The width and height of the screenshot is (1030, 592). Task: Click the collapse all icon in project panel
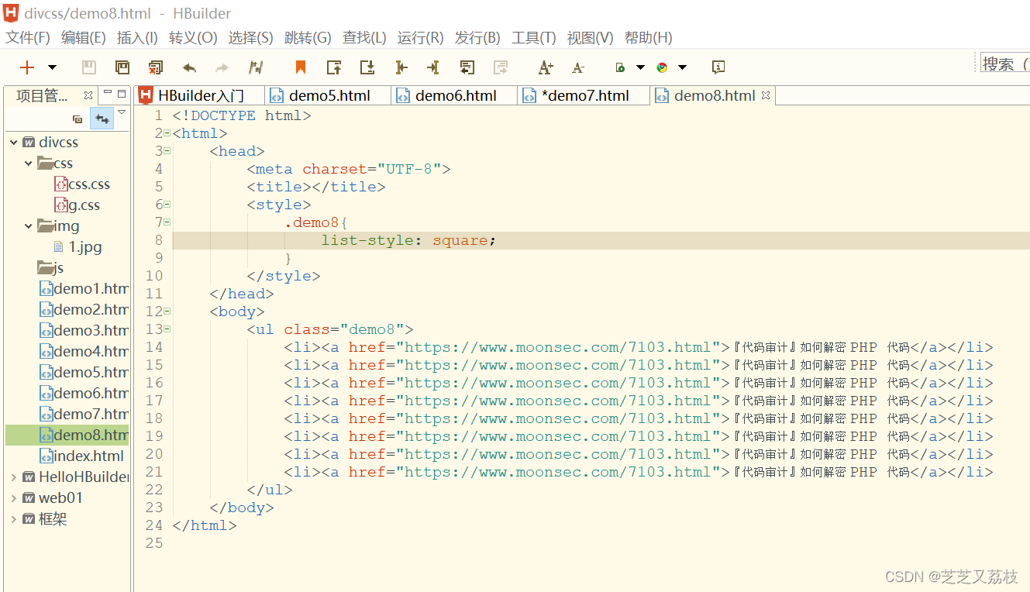point(78,119)
